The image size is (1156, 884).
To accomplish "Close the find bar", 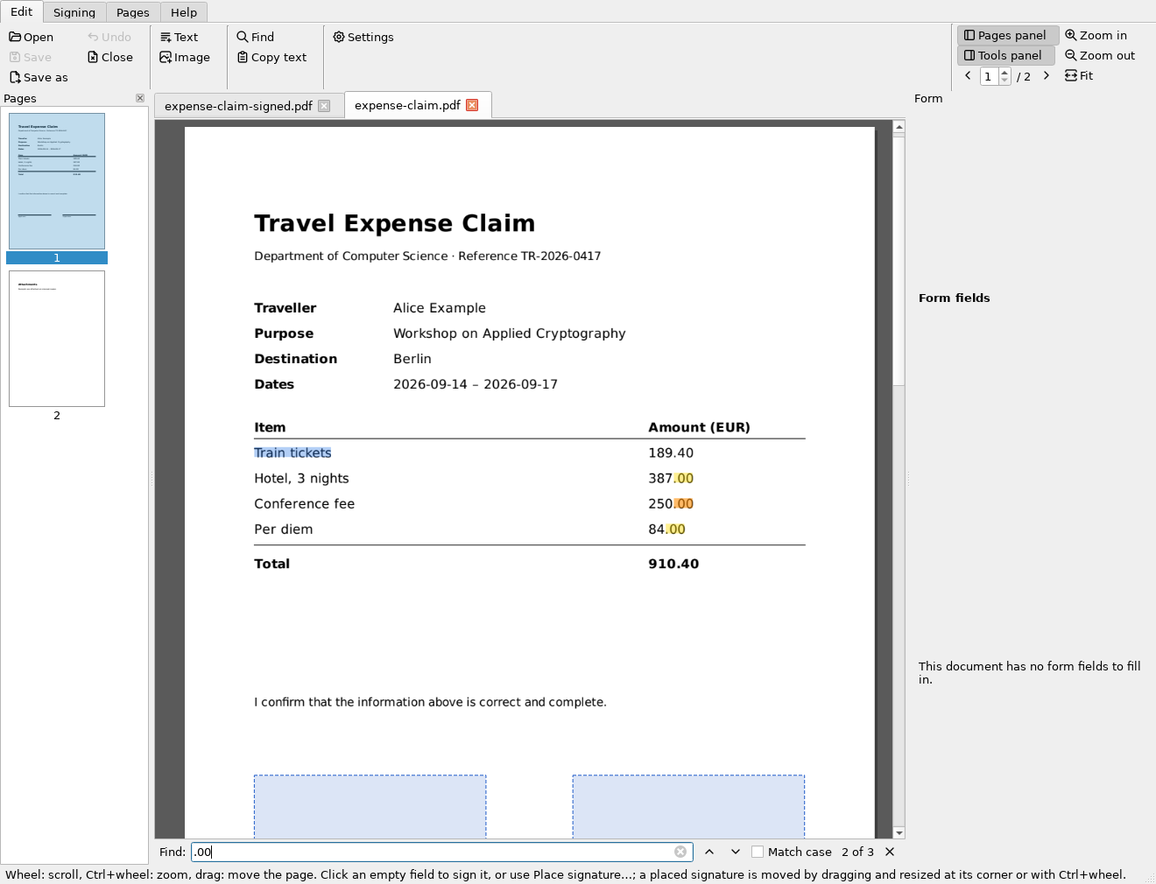I will point(890,852).
